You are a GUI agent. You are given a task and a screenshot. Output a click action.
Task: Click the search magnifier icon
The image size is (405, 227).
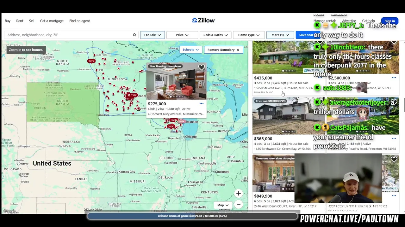coord(134,35)
